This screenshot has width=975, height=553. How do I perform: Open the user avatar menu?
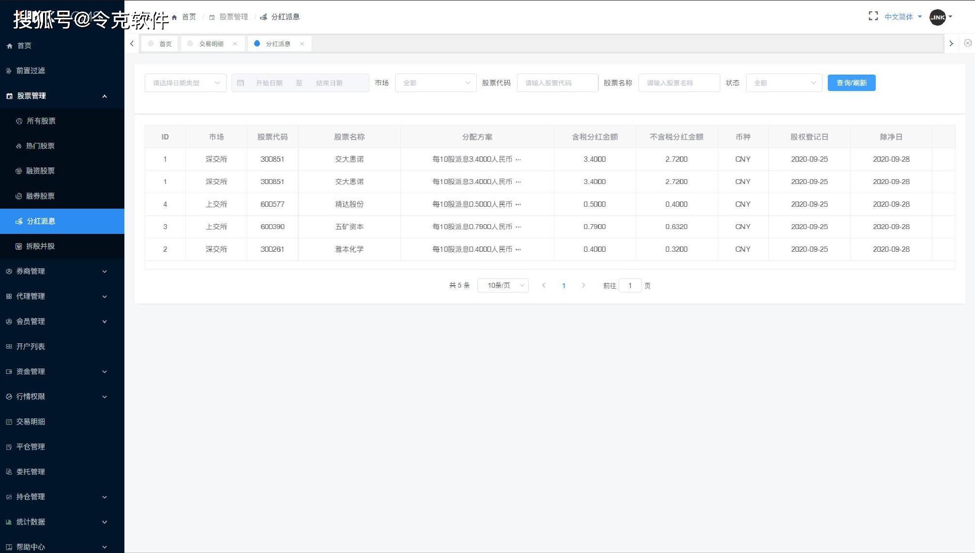pyautogui.click(x=940, y=17)
